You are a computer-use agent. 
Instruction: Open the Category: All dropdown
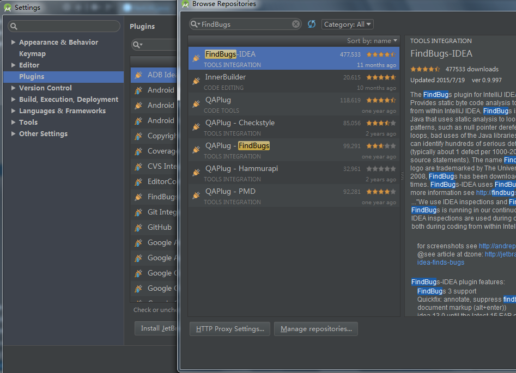coord(347,25)
